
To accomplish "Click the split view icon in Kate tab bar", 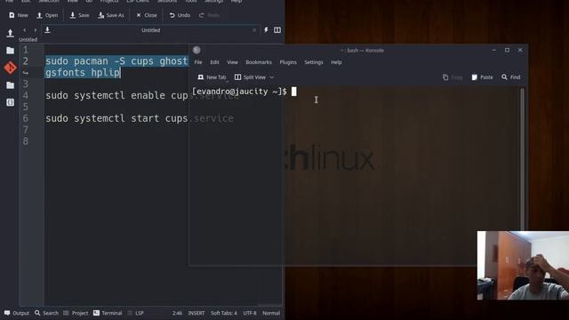I will click(x=277, y=30).
